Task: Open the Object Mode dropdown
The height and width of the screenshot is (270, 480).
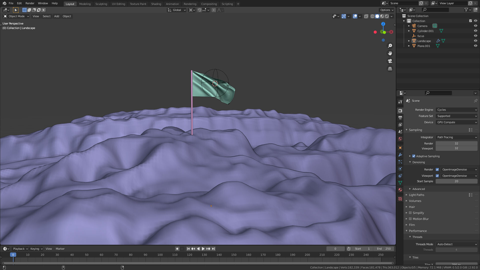Action: click(x=16, y=16)
